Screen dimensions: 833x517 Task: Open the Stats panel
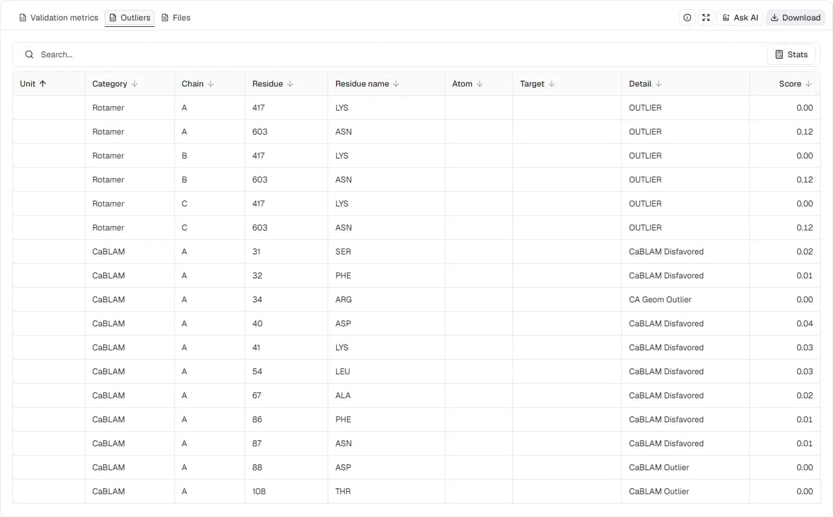(791, 54)
